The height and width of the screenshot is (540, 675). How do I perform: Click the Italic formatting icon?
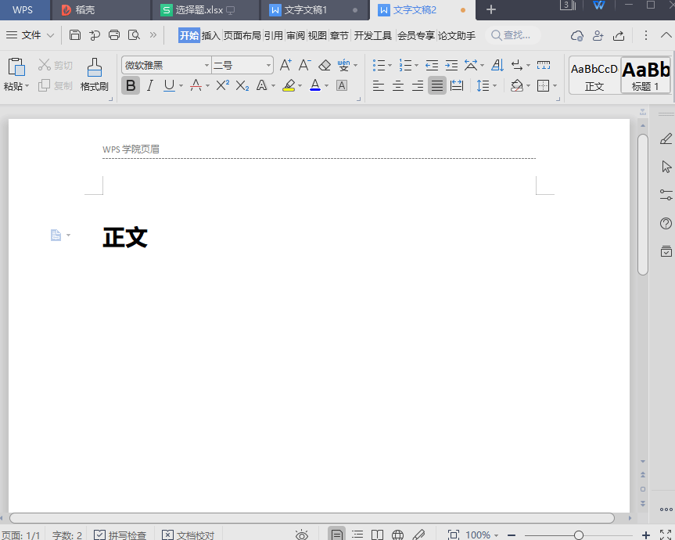click(149, 85)
